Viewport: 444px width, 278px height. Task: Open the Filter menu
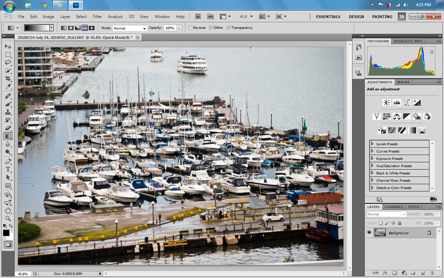pyautogui.click(x=97, y=16)
